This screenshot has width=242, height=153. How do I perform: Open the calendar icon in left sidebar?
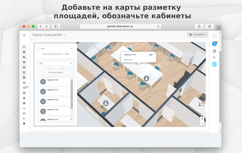click(24, 72)
